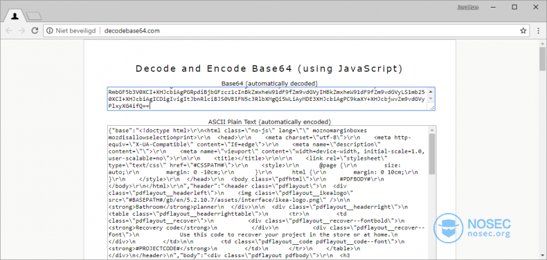Select the active tab with person icon
The width and height of the screenshot is (547, 260).
(x=15, y=16)
